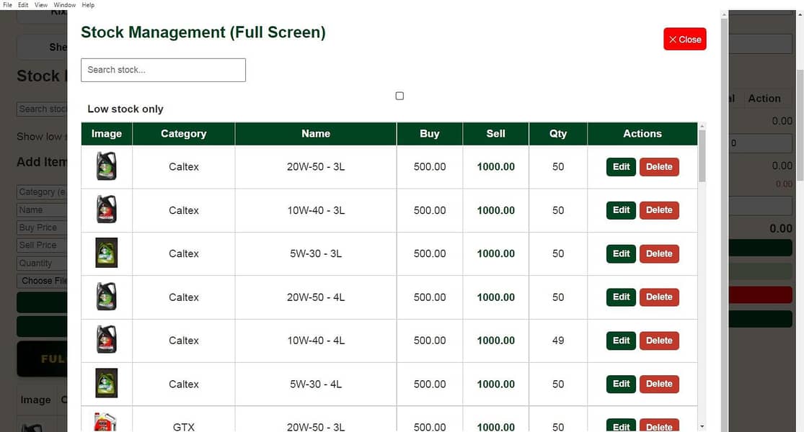Delete the Caltex 10W-40 - 4L item
Screen dimensions: 804x432
[x=659, y=341]
